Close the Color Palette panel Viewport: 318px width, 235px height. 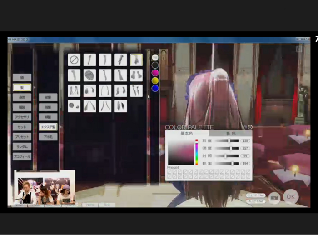[x=250, y=127]
